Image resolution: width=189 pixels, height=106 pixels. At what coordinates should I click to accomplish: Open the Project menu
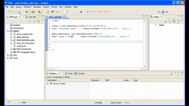54,7
